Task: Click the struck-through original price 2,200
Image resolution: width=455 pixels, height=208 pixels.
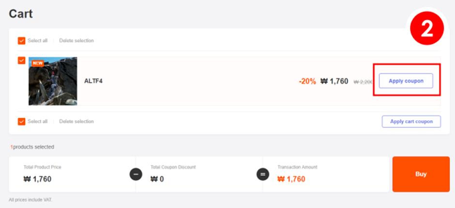Action: (363, 82)
